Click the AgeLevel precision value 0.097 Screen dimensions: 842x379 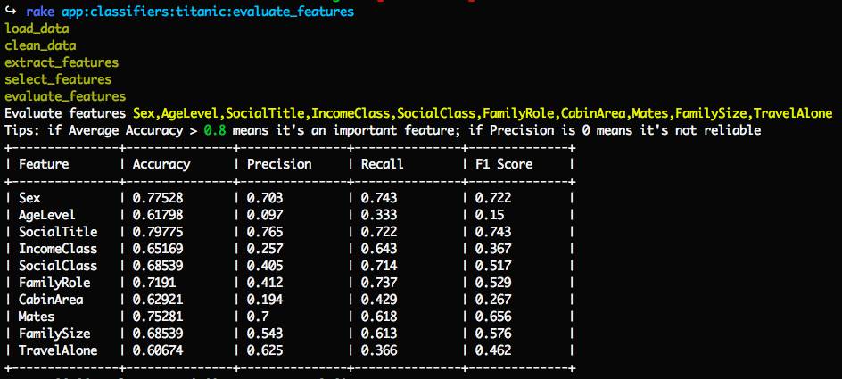point(265,215)
